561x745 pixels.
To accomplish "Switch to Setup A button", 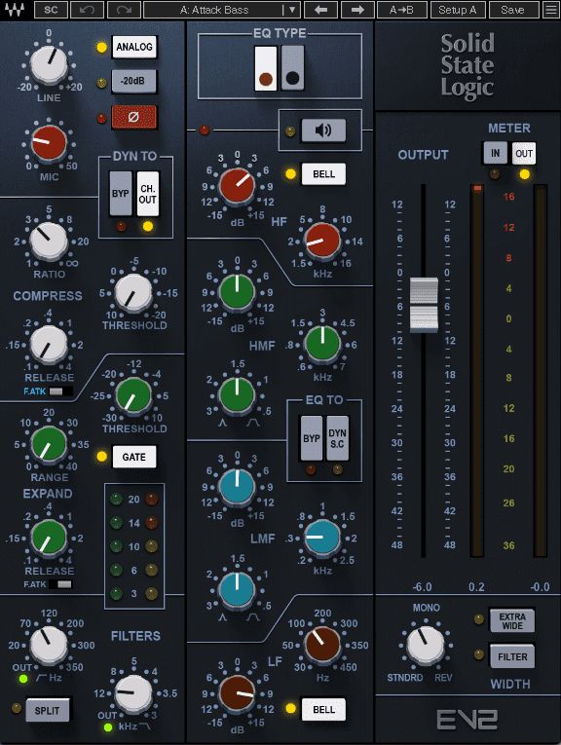I will point(457,10).
